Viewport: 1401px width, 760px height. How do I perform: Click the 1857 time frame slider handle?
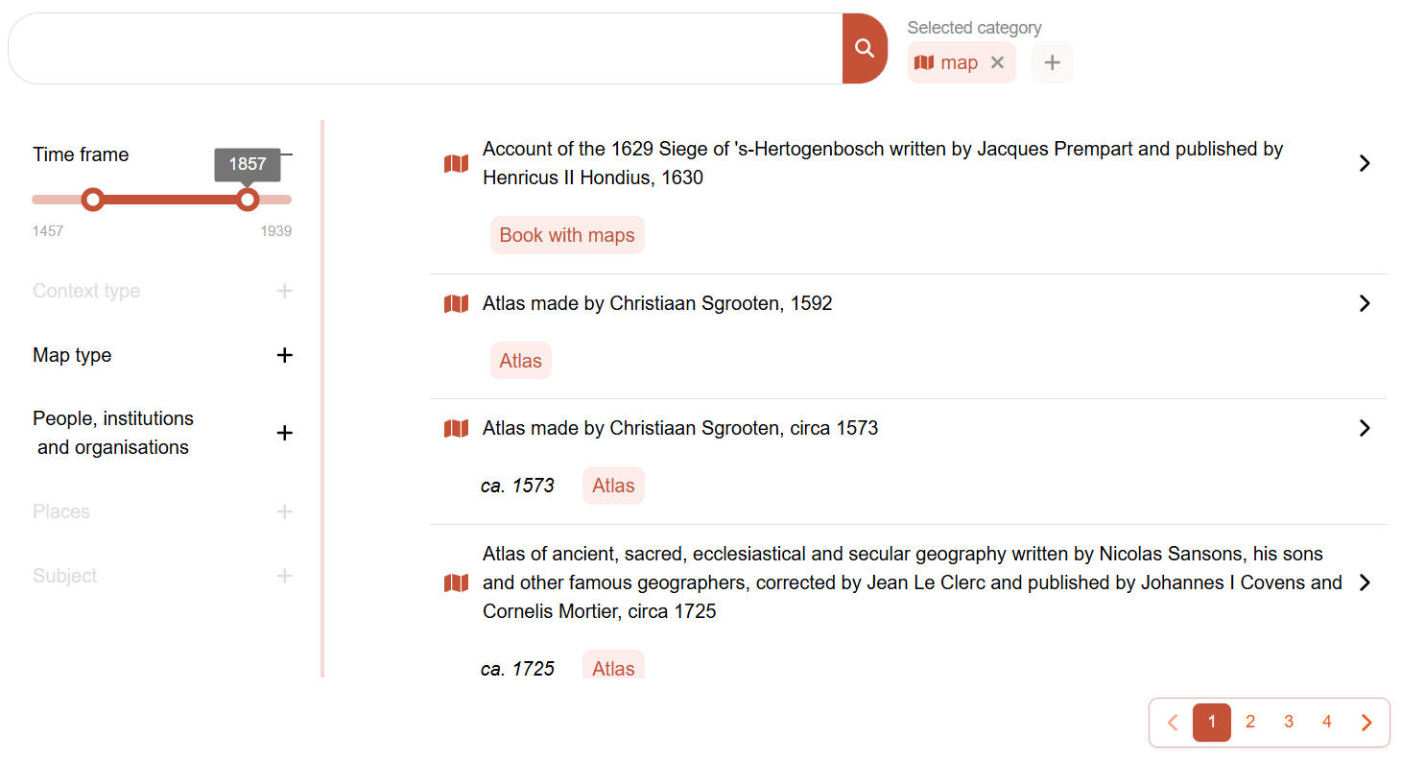[248, 200]
